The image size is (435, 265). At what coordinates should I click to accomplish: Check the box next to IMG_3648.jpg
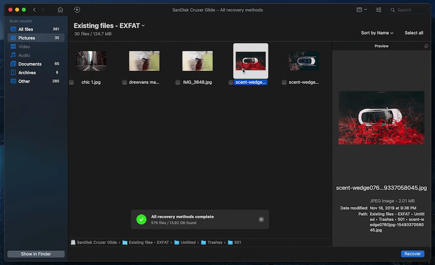(x=178, y=82)
